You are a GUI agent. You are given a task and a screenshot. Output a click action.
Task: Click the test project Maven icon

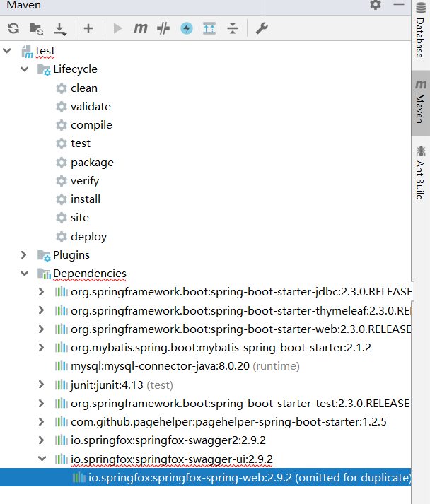coord(27,52)
